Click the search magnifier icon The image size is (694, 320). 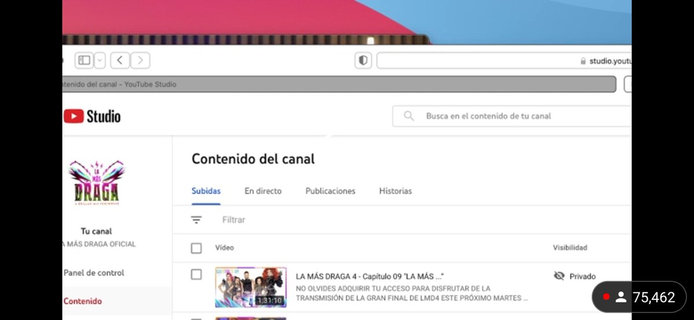pos(409,116)
